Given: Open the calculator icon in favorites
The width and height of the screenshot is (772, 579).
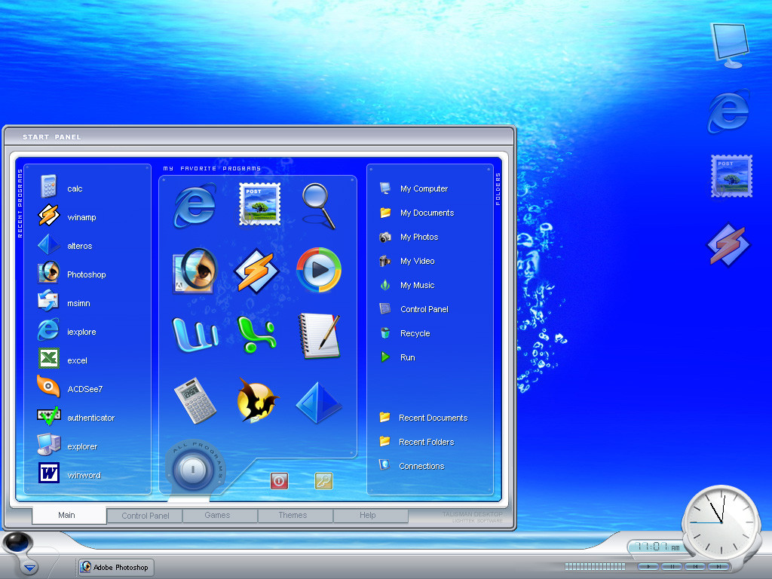Looking at the screenshot, I should (x=195, y=400).
